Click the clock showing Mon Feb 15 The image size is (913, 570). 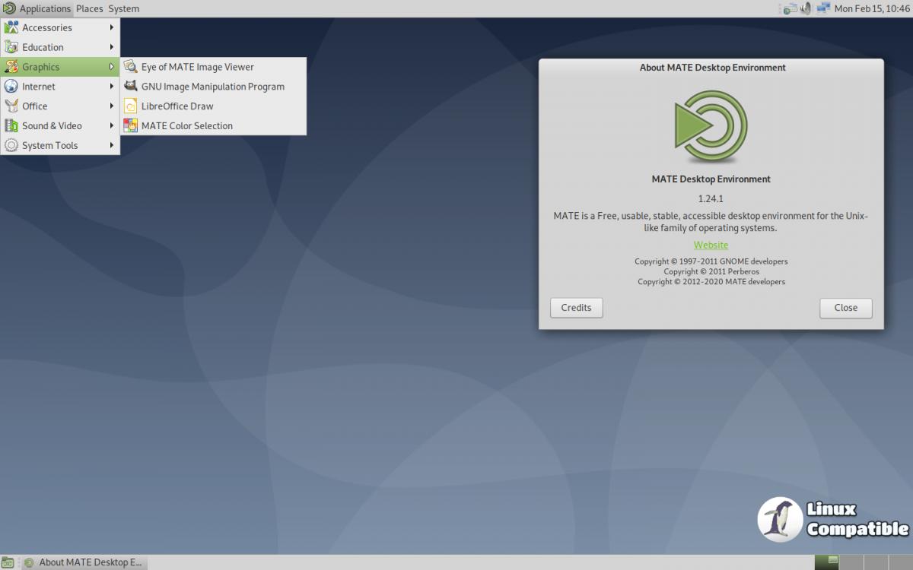(x=872, y=8)
